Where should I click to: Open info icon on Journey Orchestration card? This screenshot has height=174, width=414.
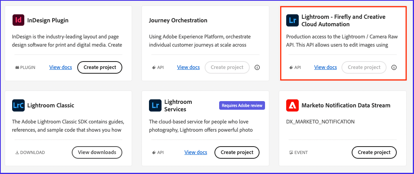tap(257, 67)
